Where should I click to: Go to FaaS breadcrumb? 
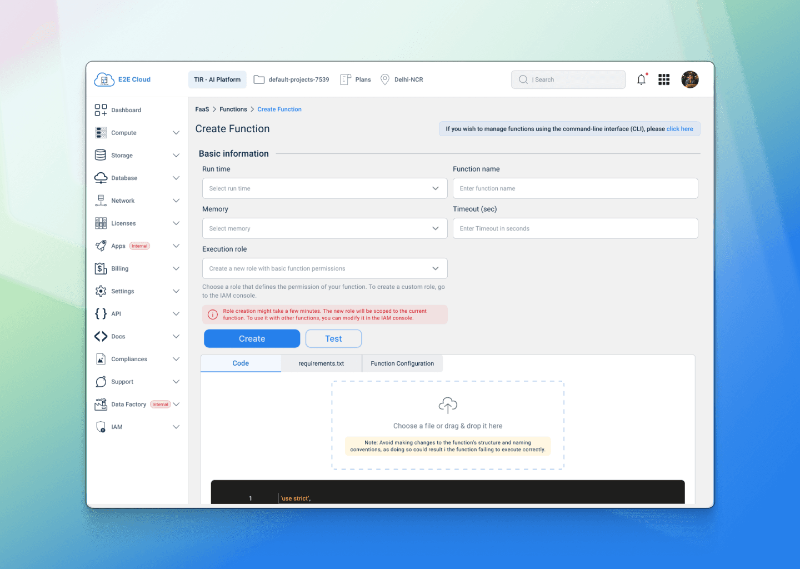(x=202, y=109)
